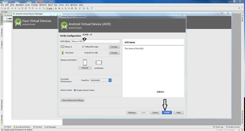This screenshot has height=131, width=245.
Task: Click the Replace icon in toolbar
Action: click(33, 8)
